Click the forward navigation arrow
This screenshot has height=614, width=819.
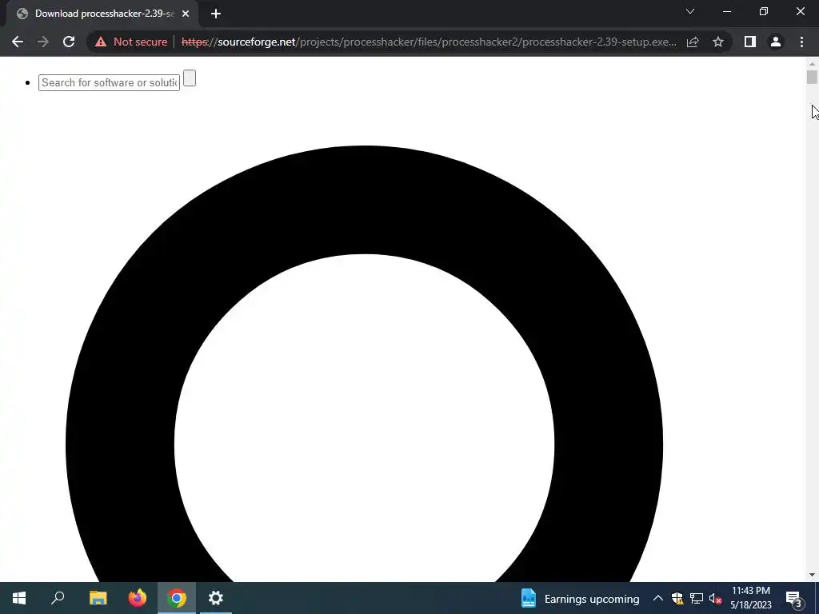tap(43, 42)
